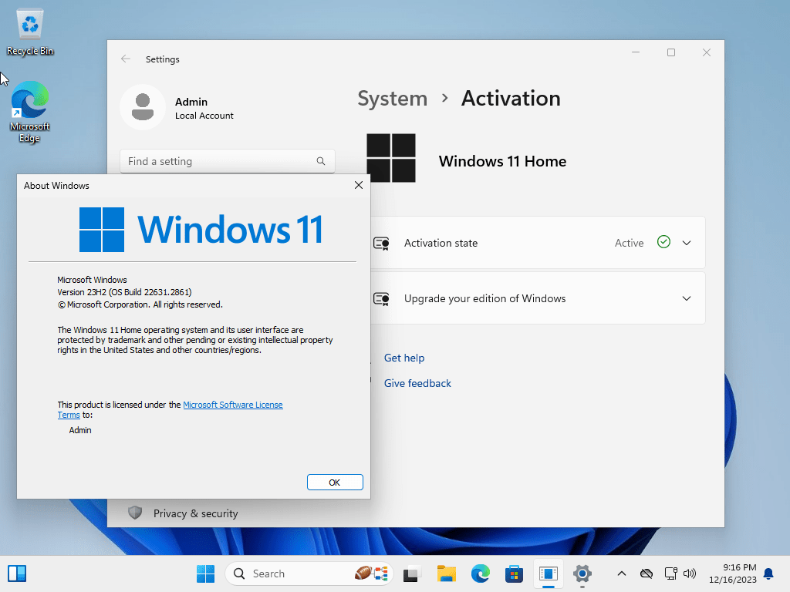Screen dimensions: 790x592
Task: Open the Start menu
Action: tap(205, 573)
